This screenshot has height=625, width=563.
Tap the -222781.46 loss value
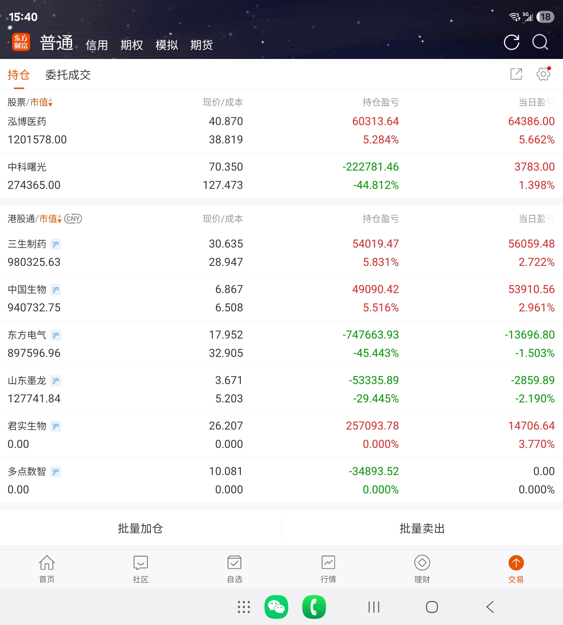tap(370, 167)
